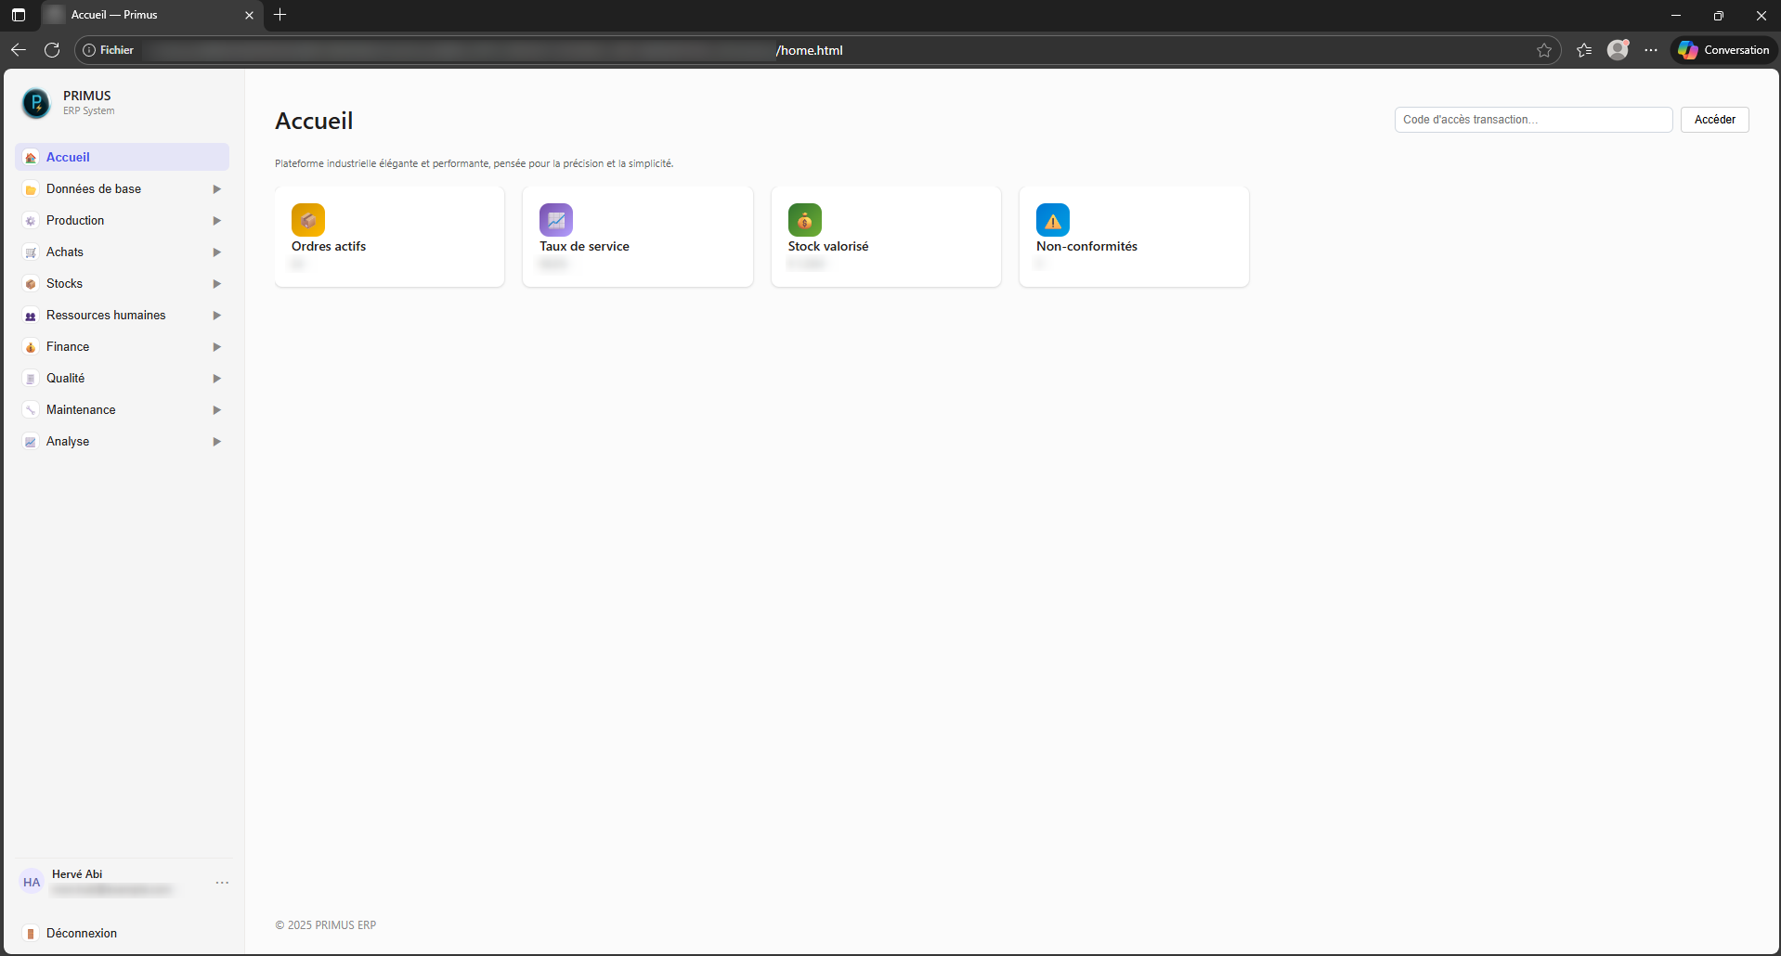Viewport: 1781px width, 956px height.
Task: Click the Taux de service chart icon
Action: (556, 220)
